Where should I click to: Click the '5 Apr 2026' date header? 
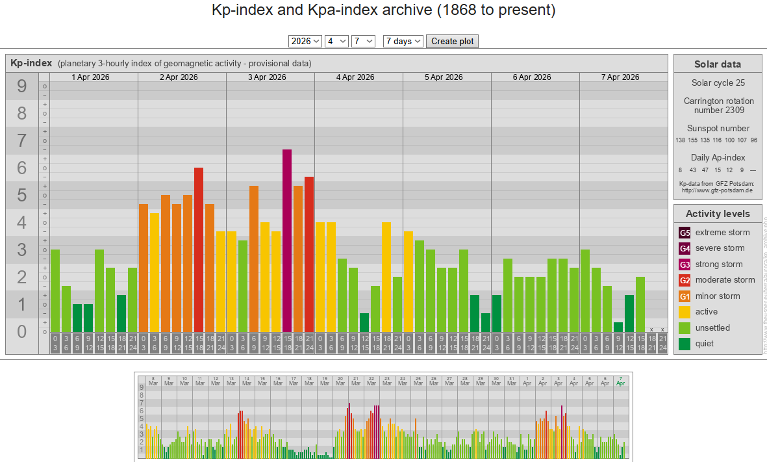(x=444, y=77)
